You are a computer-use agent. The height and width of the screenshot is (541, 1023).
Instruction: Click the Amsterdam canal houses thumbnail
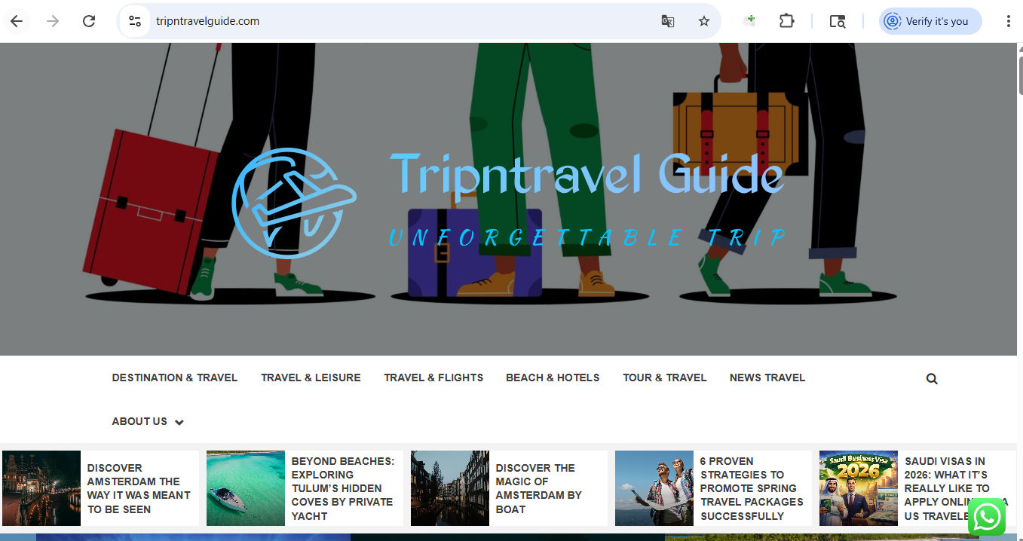point(450,488)
